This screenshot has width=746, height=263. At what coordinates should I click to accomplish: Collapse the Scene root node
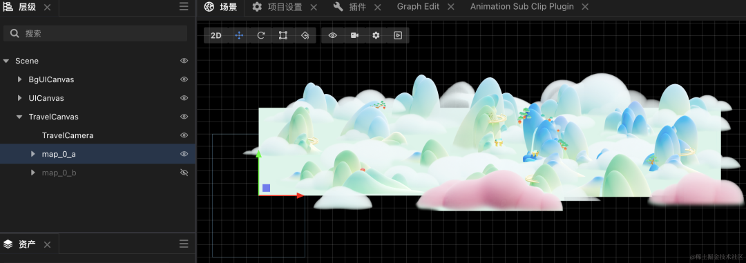coord(6,61)
